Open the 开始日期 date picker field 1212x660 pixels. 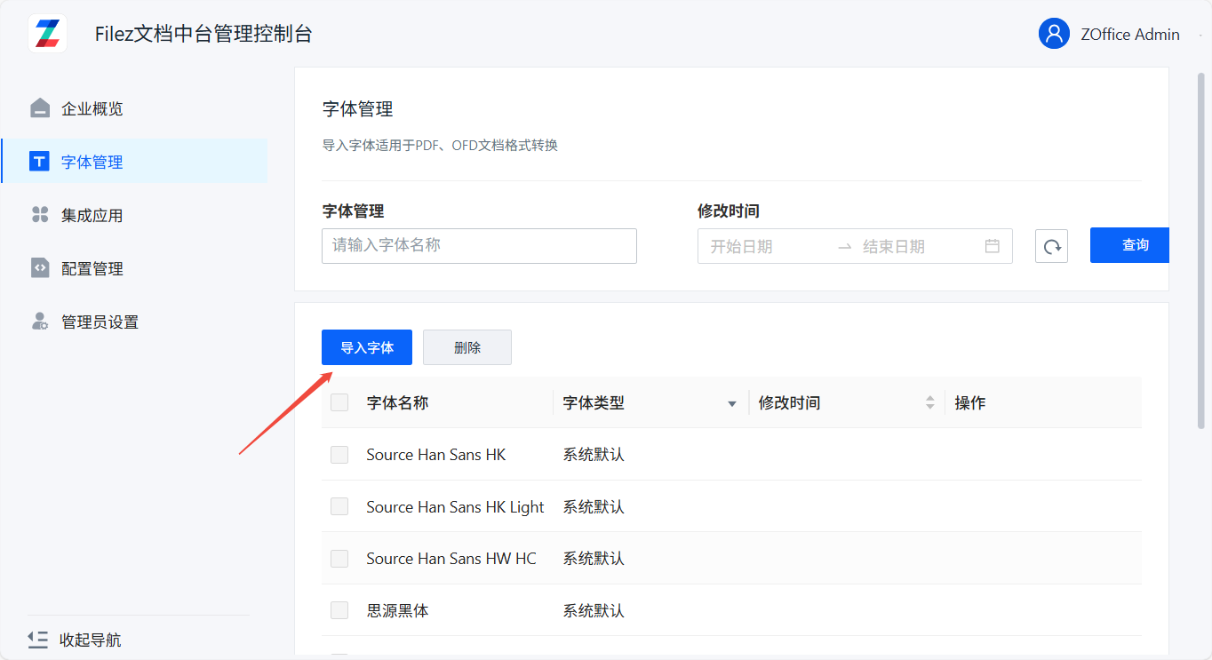coord(764,246)
